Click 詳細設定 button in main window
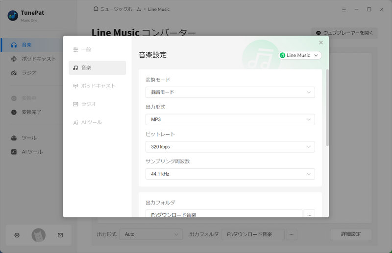Viewport: 392px width, 253px height. [351, 234]
